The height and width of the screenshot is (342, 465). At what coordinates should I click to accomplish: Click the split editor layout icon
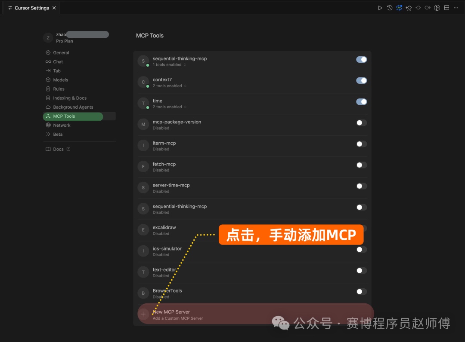click(x=446, y=8)
